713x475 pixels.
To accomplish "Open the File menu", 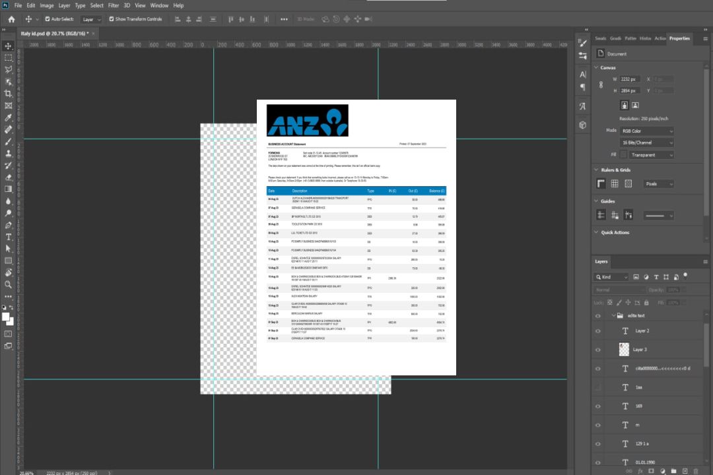I will (18, 5).
